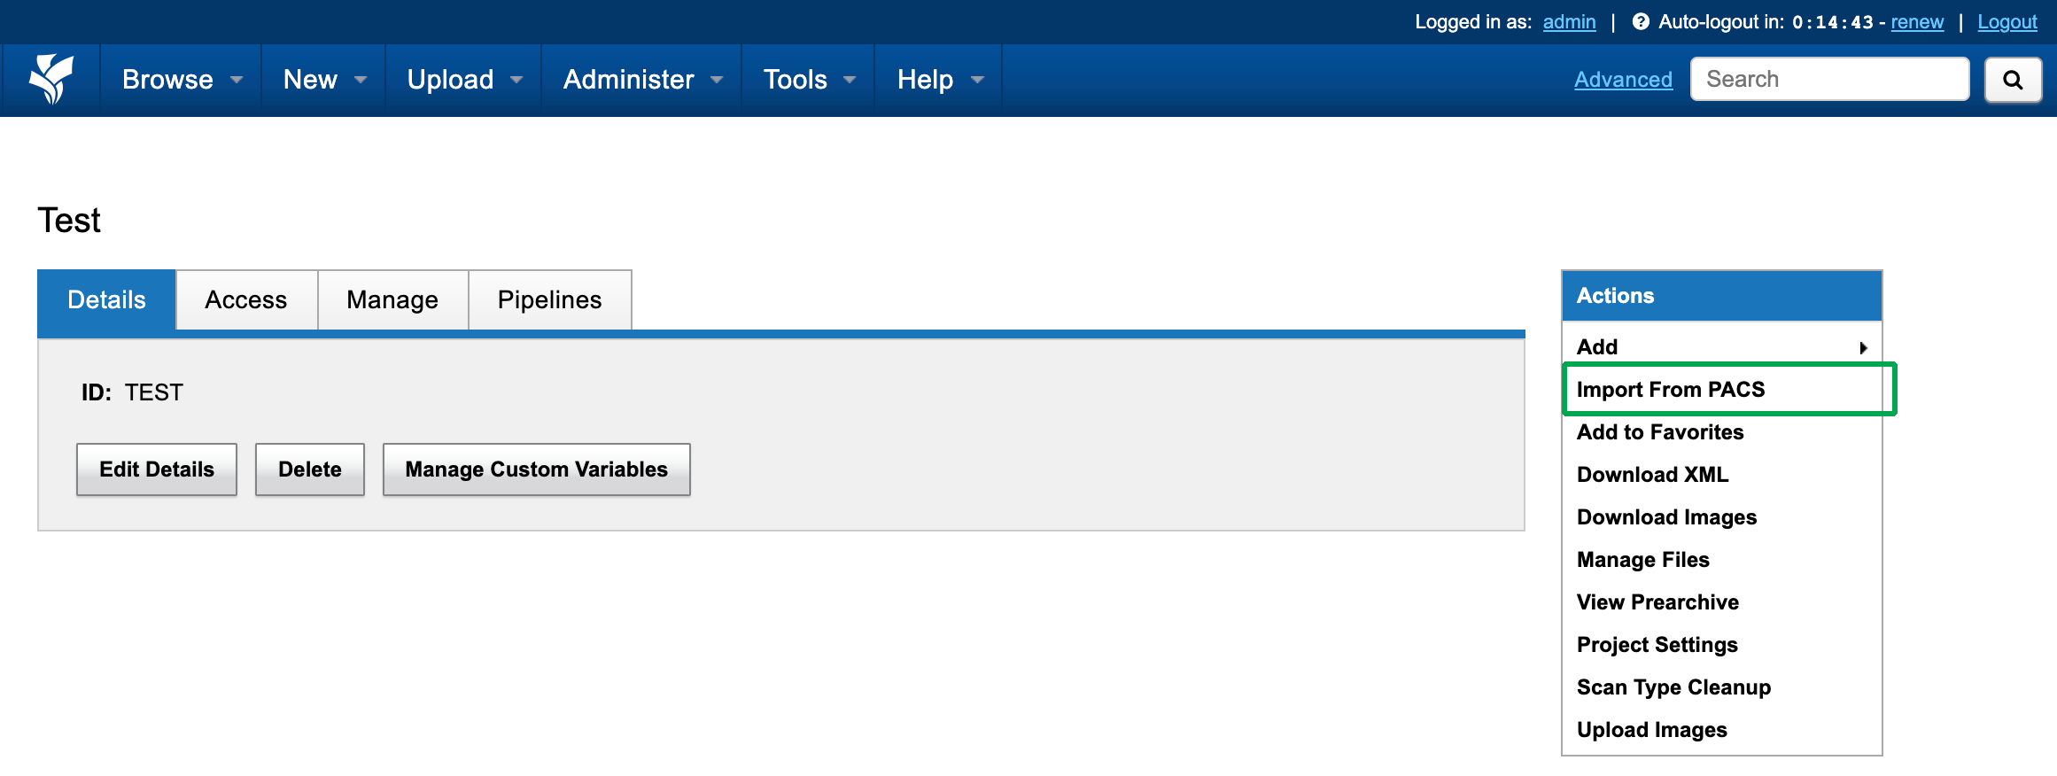Focus the Search input field
This screenshot has height=776, width=2057.
(x=1829, y=80)
